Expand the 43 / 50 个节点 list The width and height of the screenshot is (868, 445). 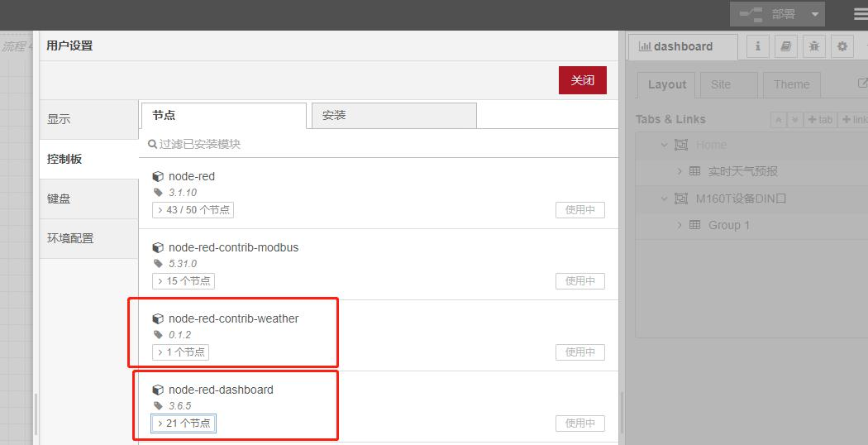pyautogui.click(x=193, y=210)
